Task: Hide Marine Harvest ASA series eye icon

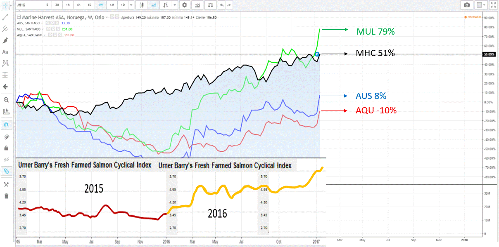Action: click(x=112, y=17)
